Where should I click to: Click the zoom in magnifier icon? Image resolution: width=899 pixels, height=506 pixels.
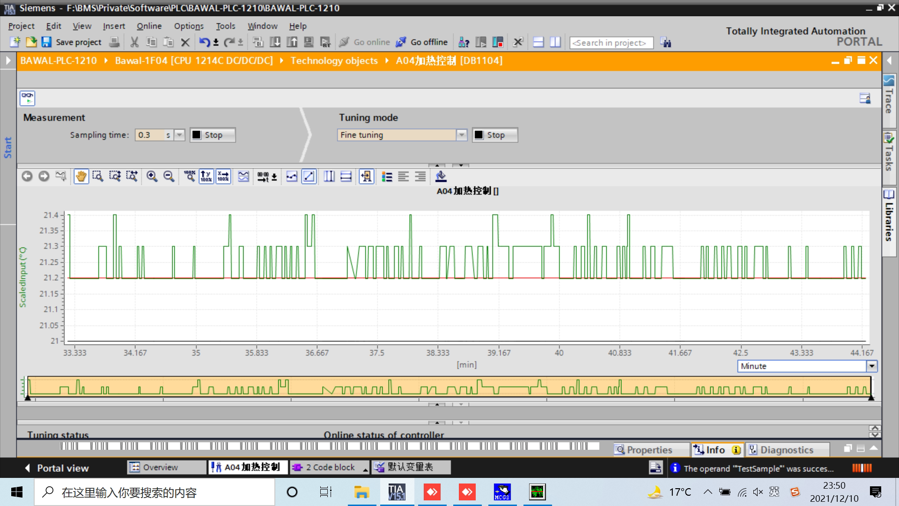[x=152, y=177]
